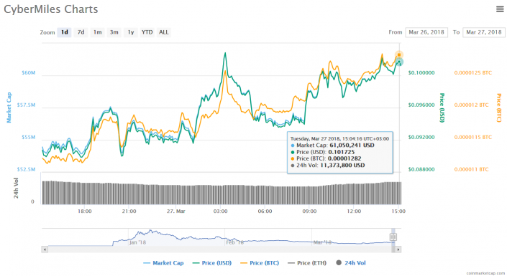The height and width of the screenshot is (276, 507).
Task: Click the 18:00 x-axis label
Action: [x=84, y=211]
